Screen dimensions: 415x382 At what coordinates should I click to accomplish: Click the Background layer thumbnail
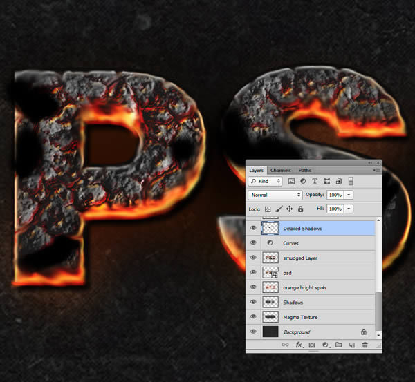pos(270,332)
